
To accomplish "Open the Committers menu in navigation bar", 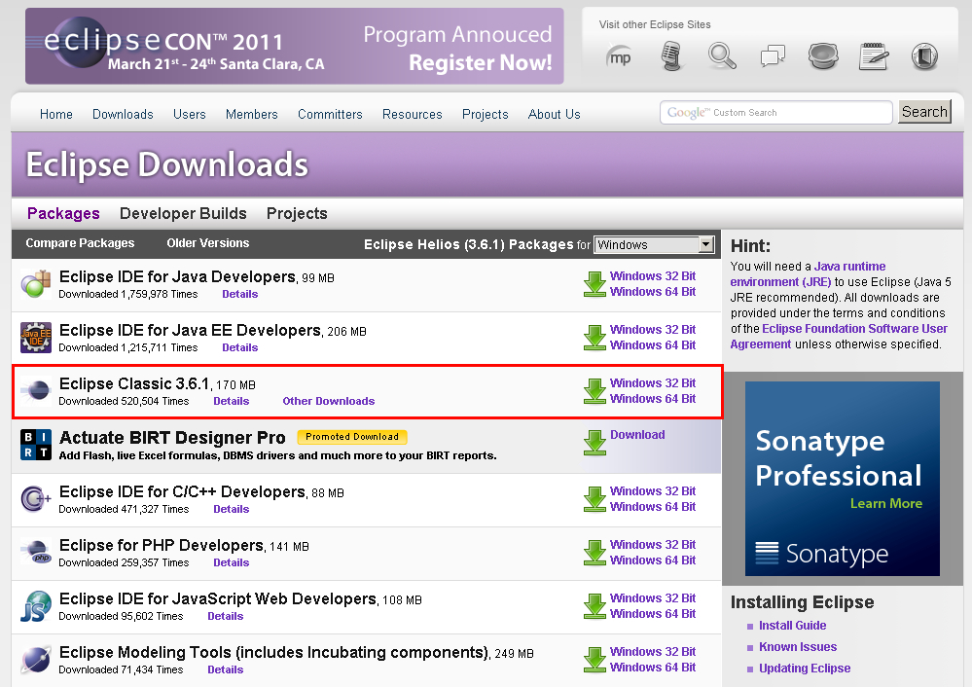I will coord(330,114).
